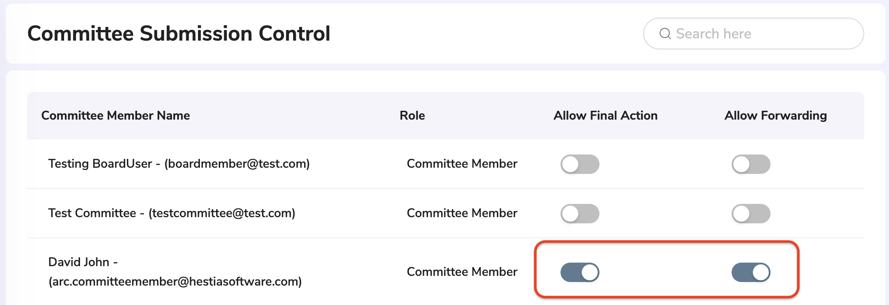Click Committee Member role for David John

(462, 272)
